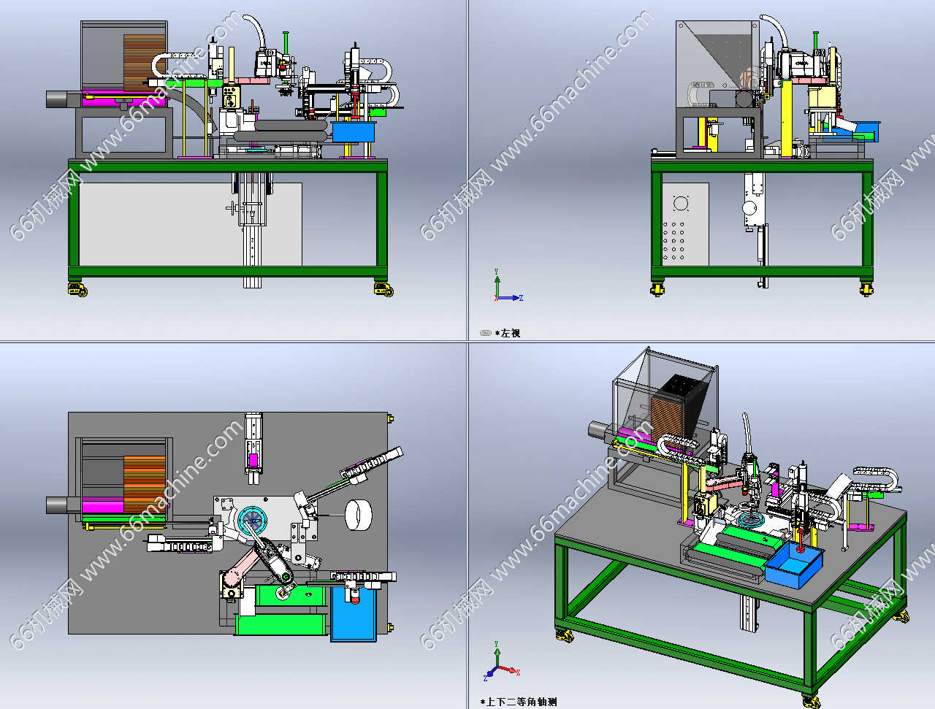935x709 pixels.
Task: Select the orange stacked trays in the top view
Action: pos(145,478)
